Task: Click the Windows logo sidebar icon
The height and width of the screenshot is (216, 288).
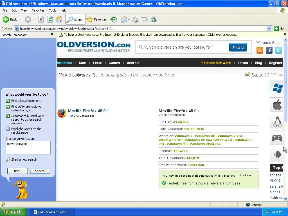Action: coord(277,88)
